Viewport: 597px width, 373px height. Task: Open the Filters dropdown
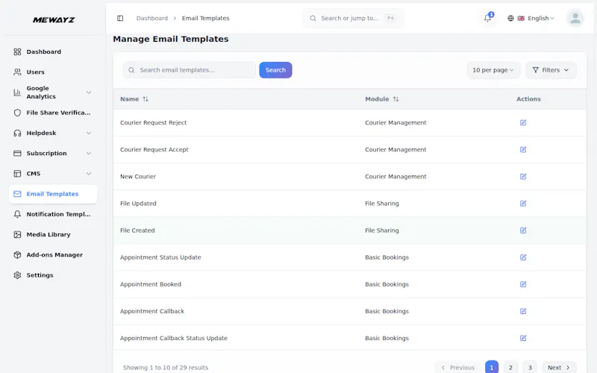tap(551, 70)
